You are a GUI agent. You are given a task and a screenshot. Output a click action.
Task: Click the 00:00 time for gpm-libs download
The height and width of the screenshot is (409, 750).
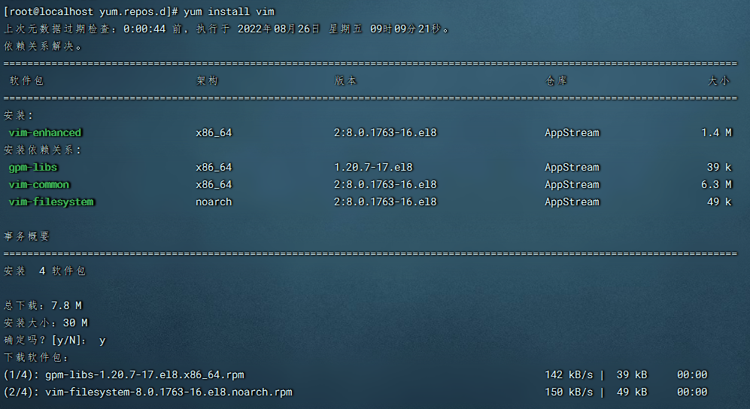click(692, 374)
